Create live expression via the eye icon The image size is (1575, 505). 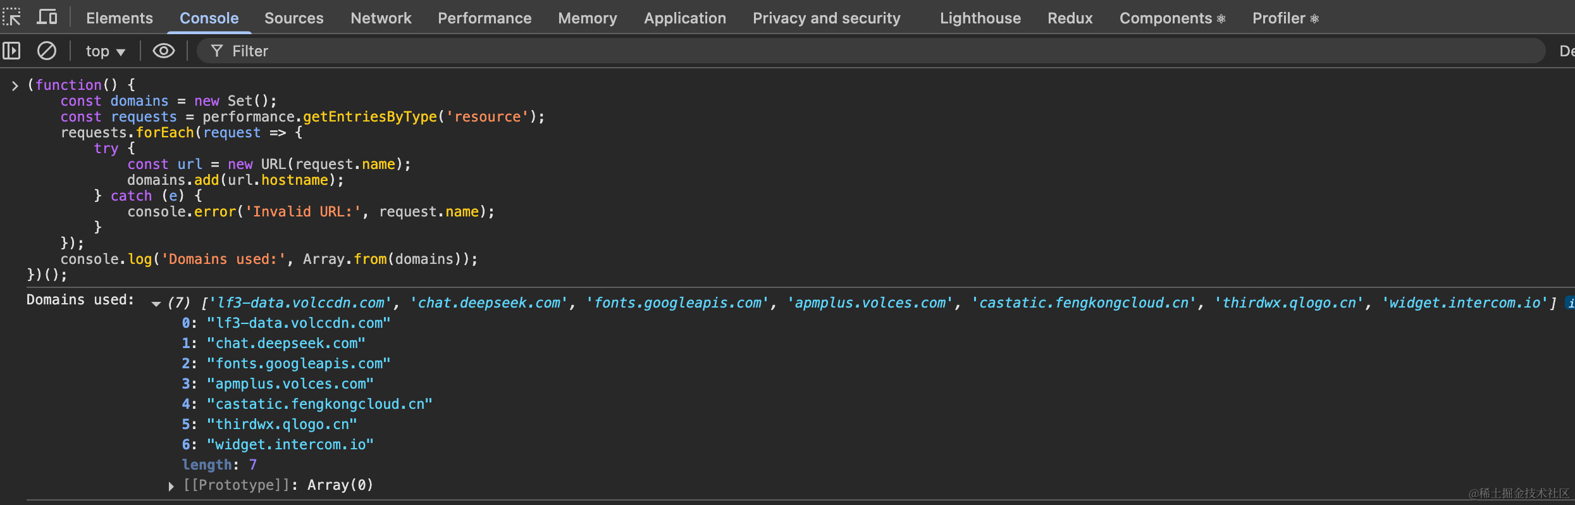[x=163, y=51]
